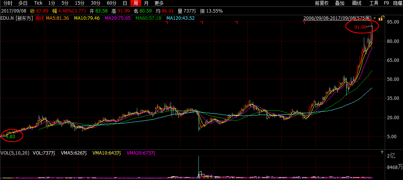The image size is (403, 180).
Task: Click the 2亿 volume axis label
Action: click(x=391, y=156)
